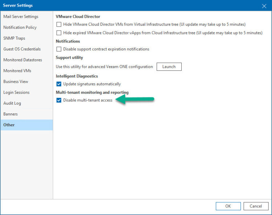The image size is (272, 215).
Task: Close the Server Settings window
Action: coord(264,6)
